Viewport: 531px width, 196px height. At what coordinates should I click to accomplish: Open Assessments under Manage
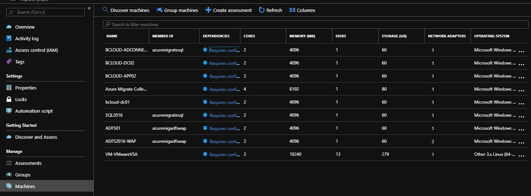(28, 163)
